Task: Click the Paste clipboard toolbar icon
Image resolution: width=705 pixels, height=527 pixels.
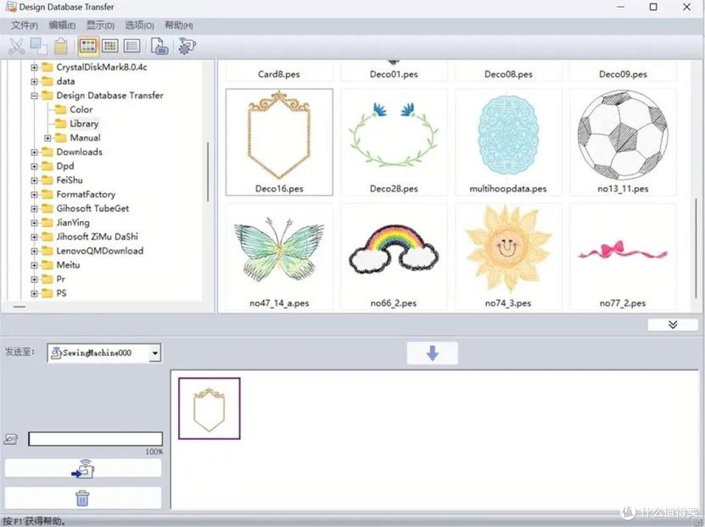Action: [61, 46]
